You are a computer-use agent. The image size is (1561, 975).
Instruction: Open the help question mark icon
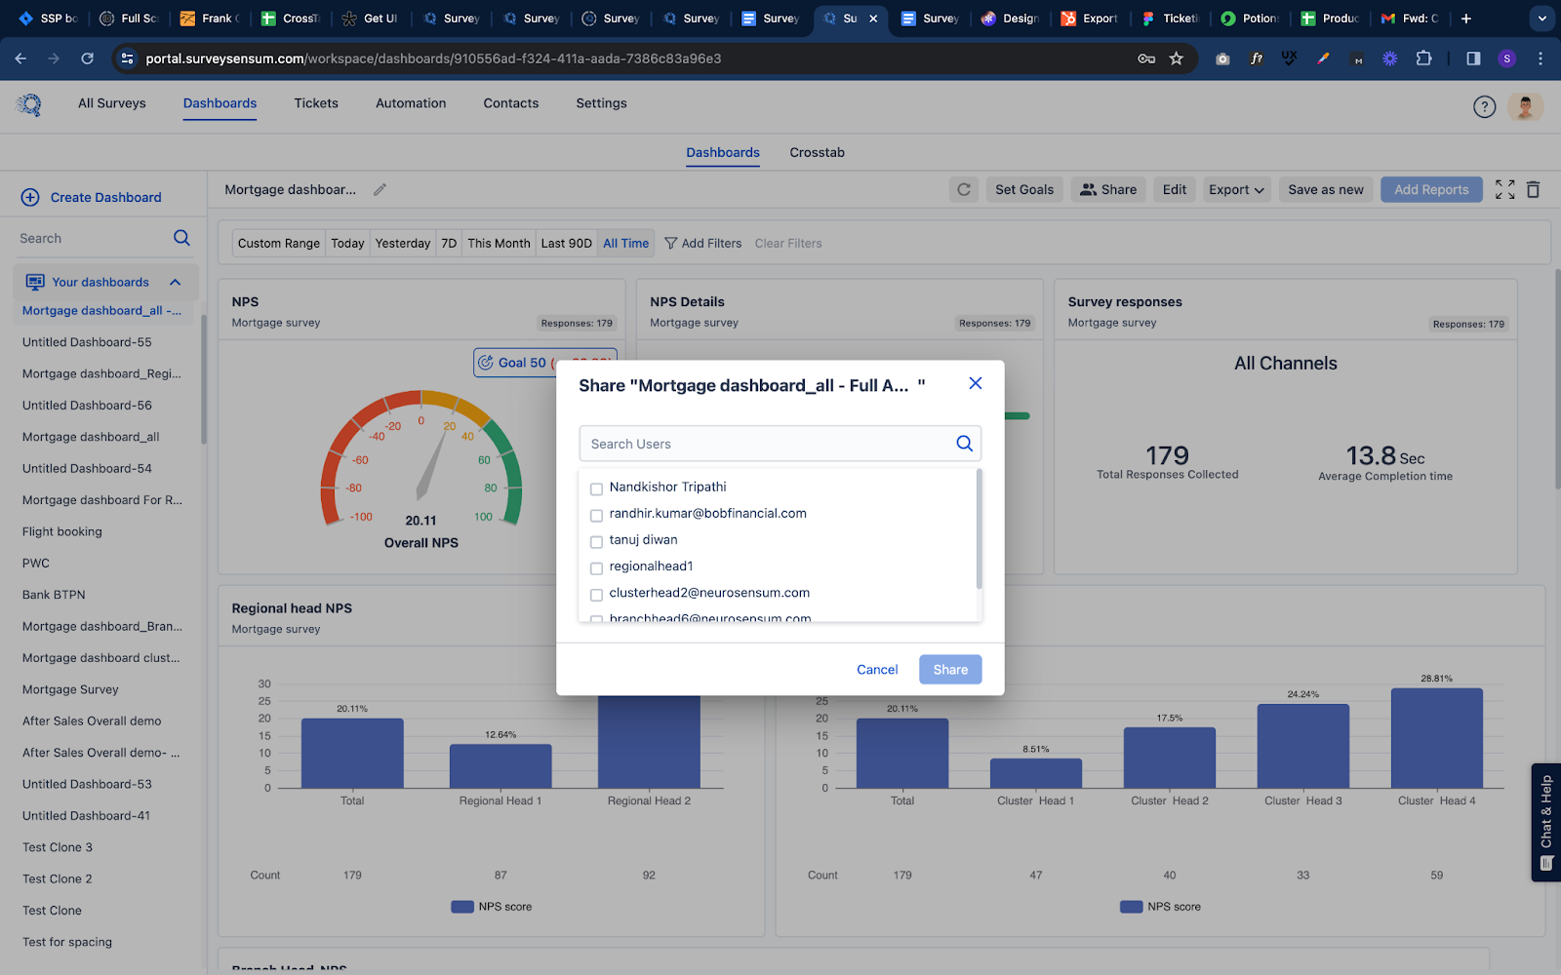(1484, 107)
